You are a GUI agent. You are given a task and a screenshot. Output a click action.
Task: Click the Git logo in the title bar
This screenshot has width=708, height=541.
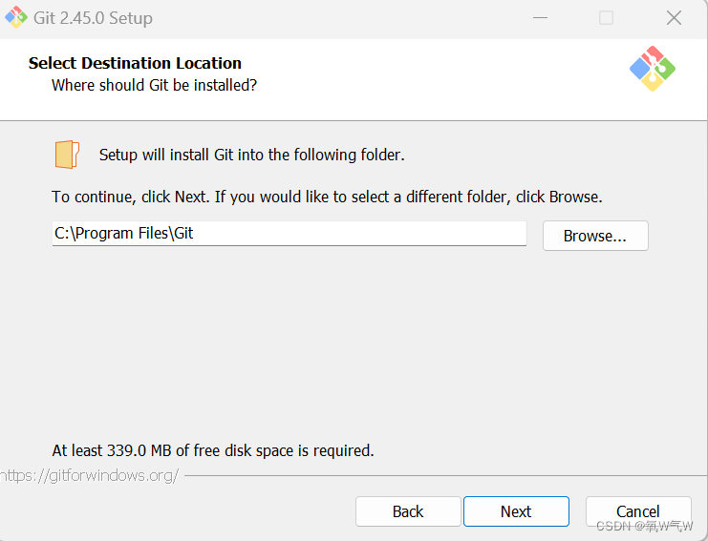point(16,17)
